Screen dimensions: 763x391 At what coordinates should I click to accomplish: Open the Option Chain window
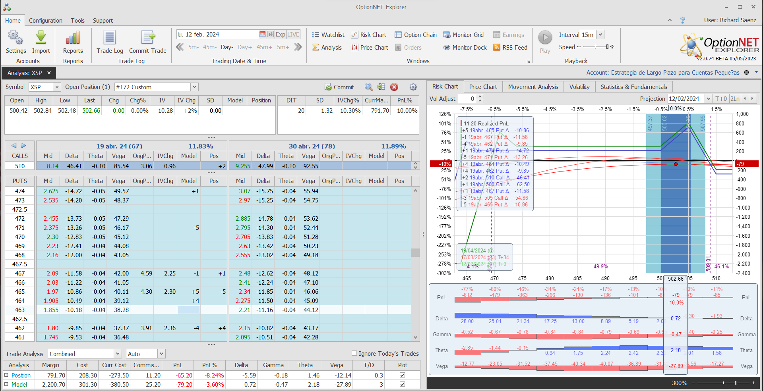pyautogui.click(x=416, y=35)
